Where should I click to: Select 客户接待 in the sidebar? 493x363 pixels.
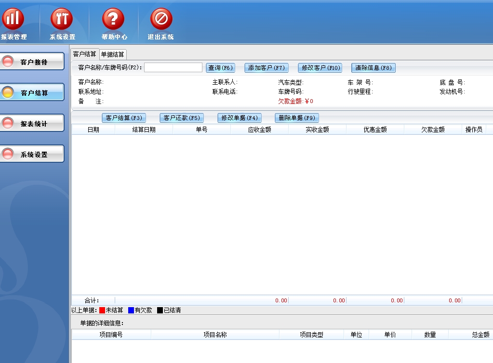(32, 62)
